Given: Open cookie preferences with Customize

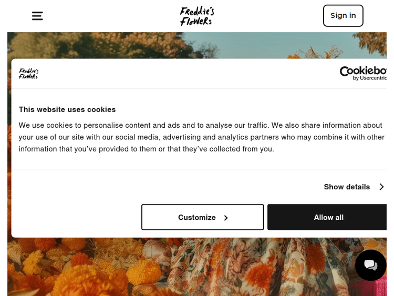Looking at the screenshot, I should point(197,217).
